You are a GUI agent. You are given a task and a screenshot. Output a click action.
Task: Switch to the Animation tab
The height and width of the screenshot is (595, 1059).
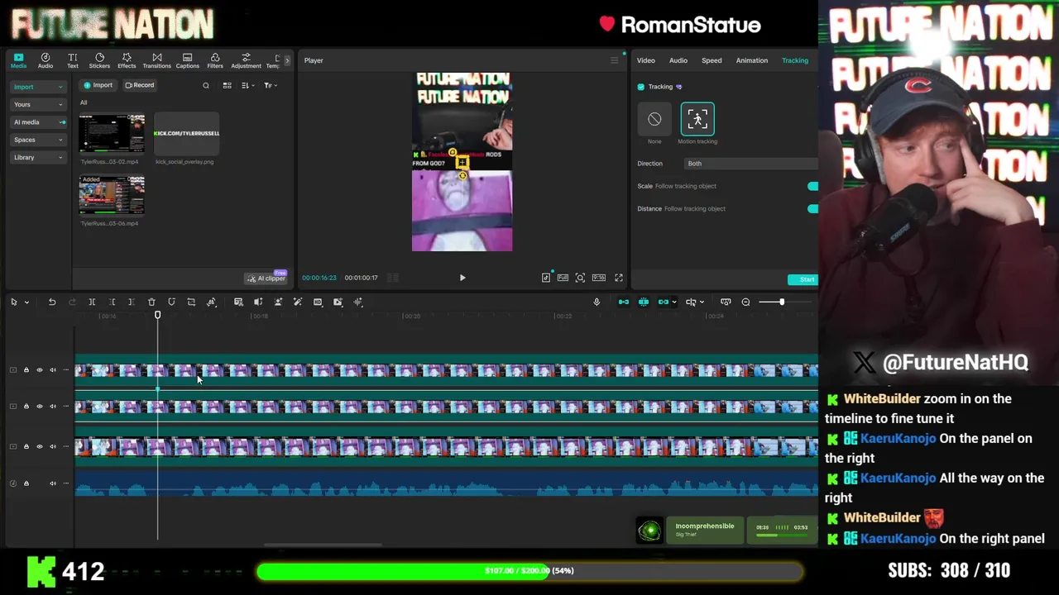pos(752,60)
